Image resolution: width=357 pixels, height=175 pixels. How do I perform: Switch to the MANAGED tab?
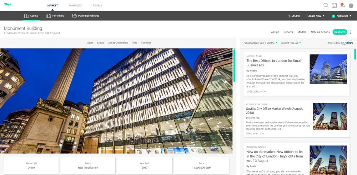pyautogui.click(x=75, y=5)
